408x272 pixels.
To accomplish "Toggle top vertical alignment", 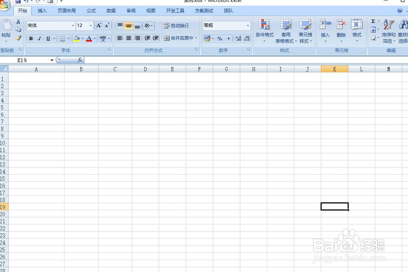I will pyautogui.click(x=120, y=26).
